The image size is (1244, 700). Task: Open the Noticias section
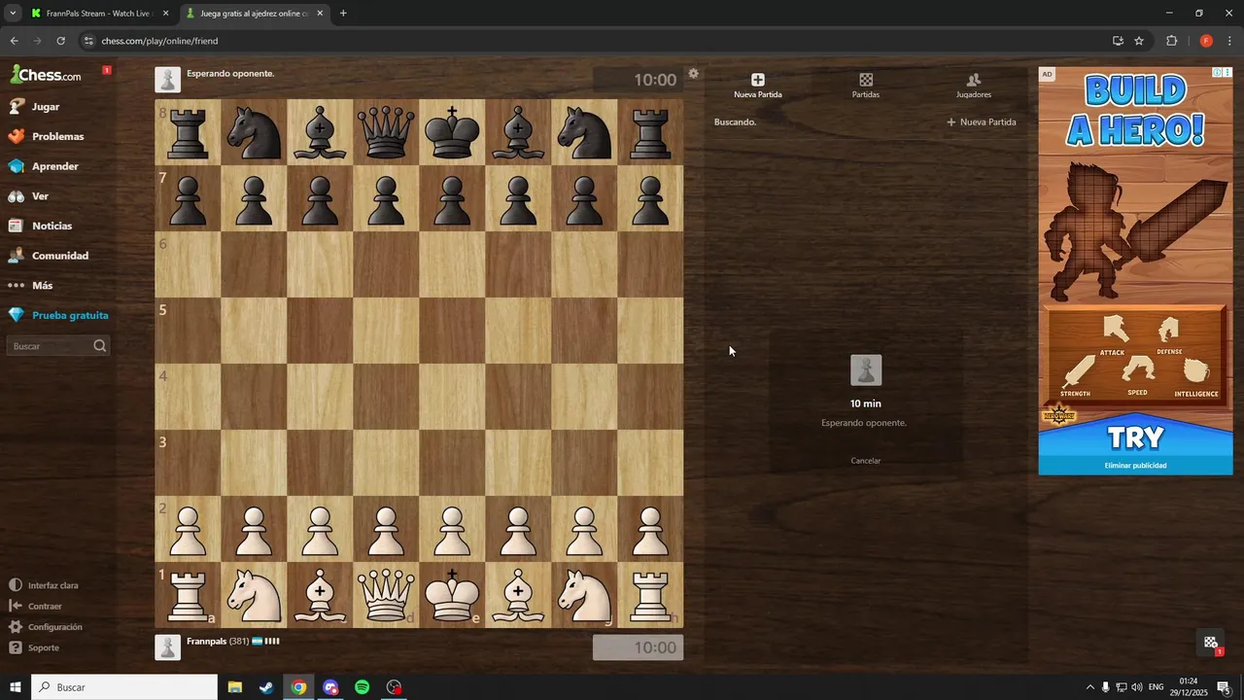(52, 226)
